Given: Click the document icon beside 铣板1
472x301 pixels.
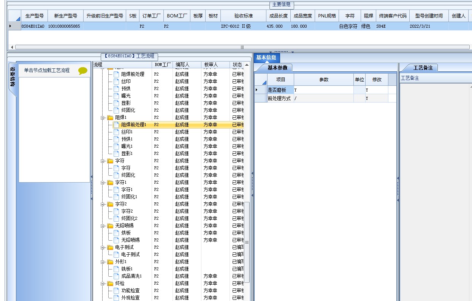Looking at the screenshot, I should 116,269.
